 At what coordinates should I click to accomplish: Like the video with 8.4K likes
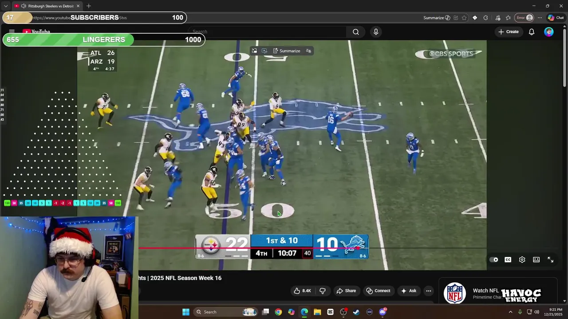coord(302,291)
